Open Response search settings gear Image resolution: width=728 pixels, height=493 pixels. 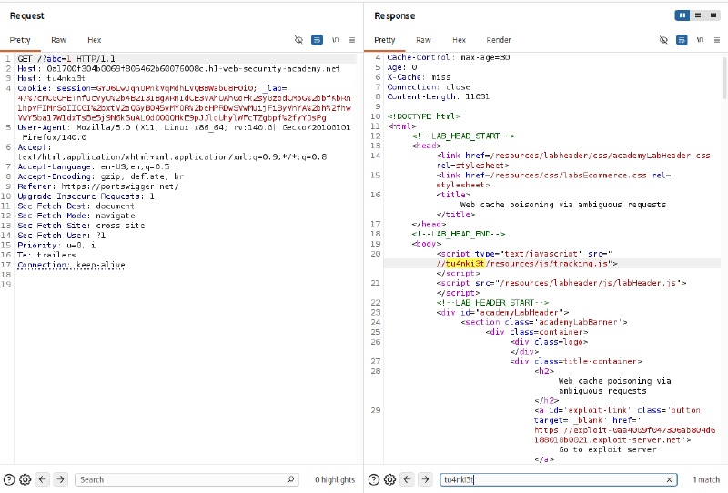click(390, 479)
